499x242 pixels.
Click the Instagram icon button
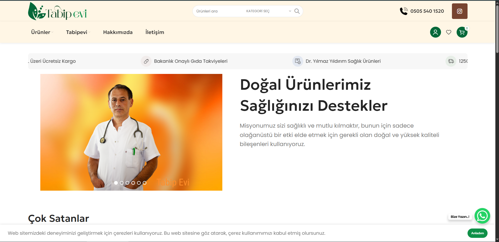pyautogui.click(x=459, y=11)
